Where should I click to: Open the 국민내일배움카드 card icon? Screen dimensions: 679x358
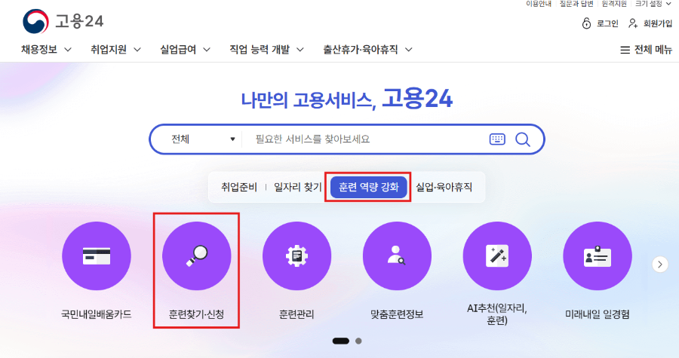pyautogui.click(x=97, y=256)
